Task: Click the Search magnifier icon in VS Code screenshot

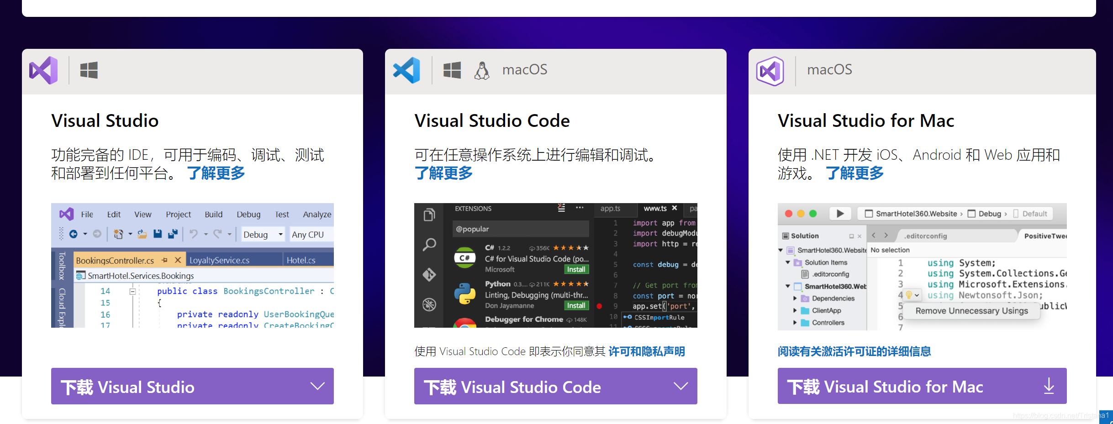Action: (429, 244)
